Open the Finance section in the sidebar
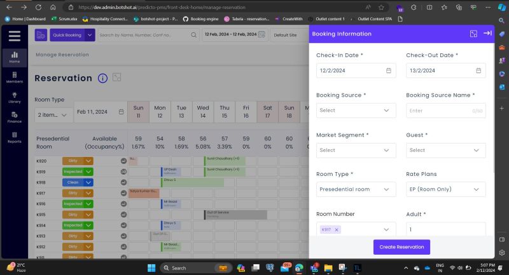This screenshot has height=275, width=509. (14, 117)
